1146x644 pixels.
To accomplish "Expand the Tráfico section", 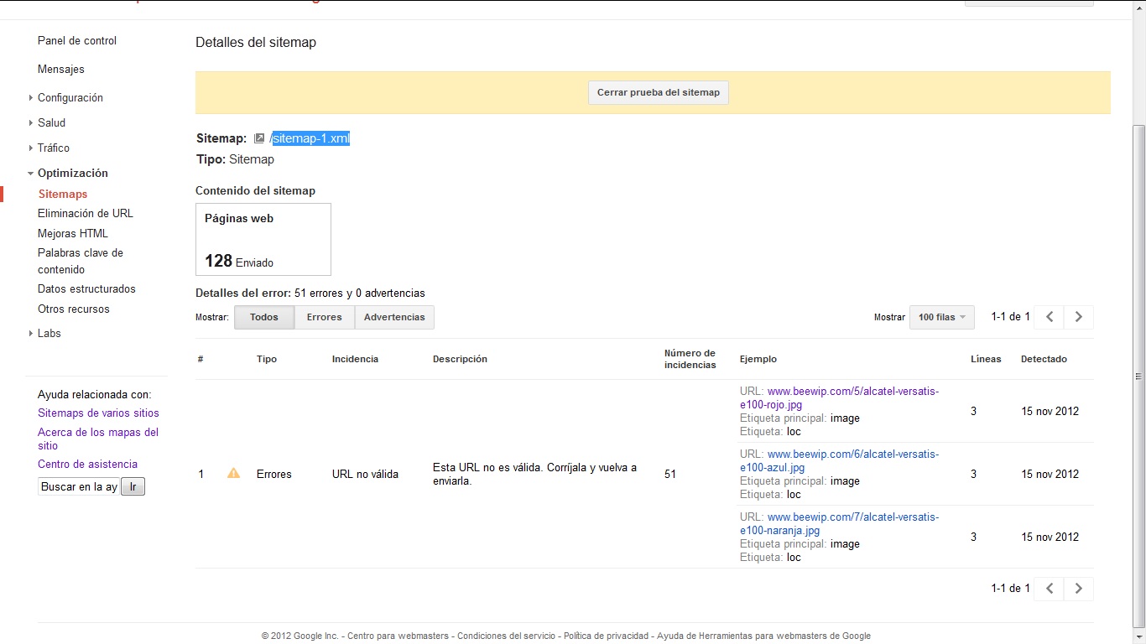I will (x=31, y=148).
